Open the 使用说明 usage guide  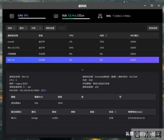point(153,28)
